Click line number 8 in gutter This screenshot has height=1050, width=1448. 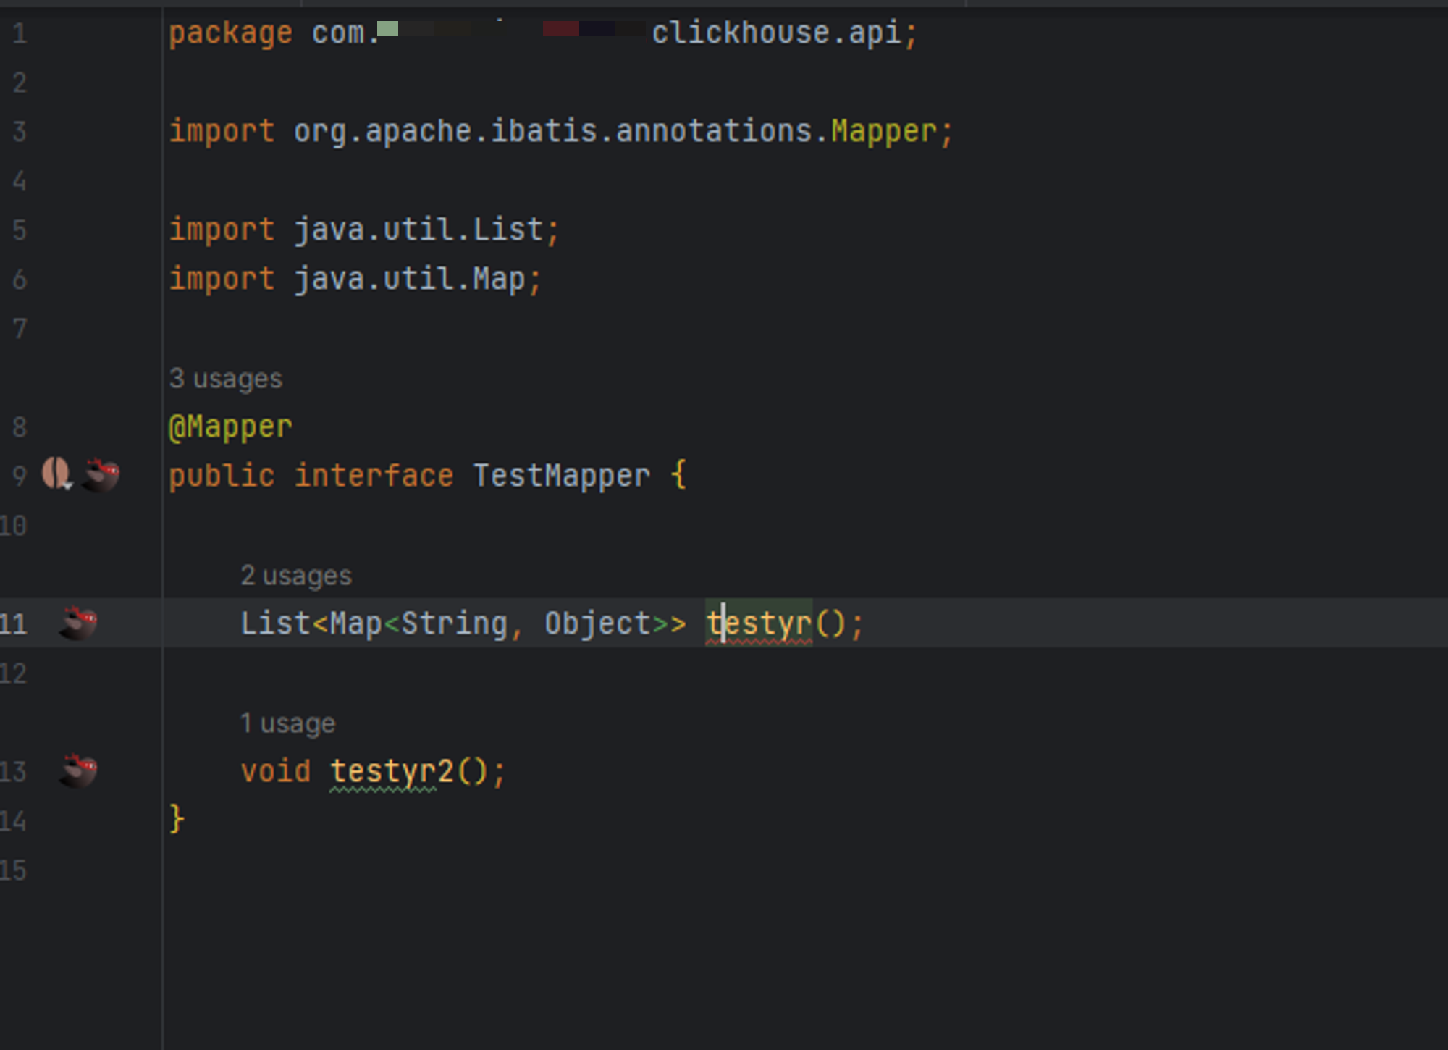pos(20,427)
